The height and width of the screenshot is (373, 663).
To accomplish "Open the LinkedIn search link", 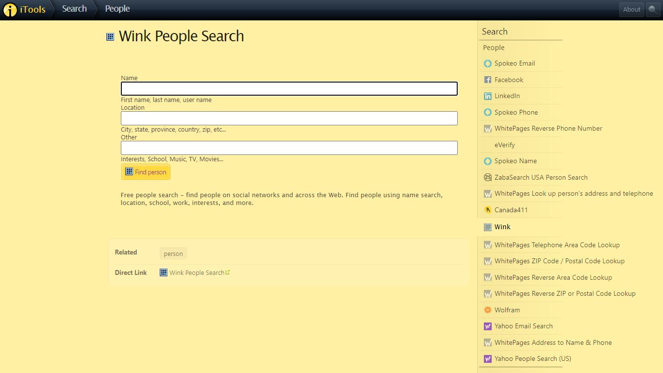I will coord(507,96).
